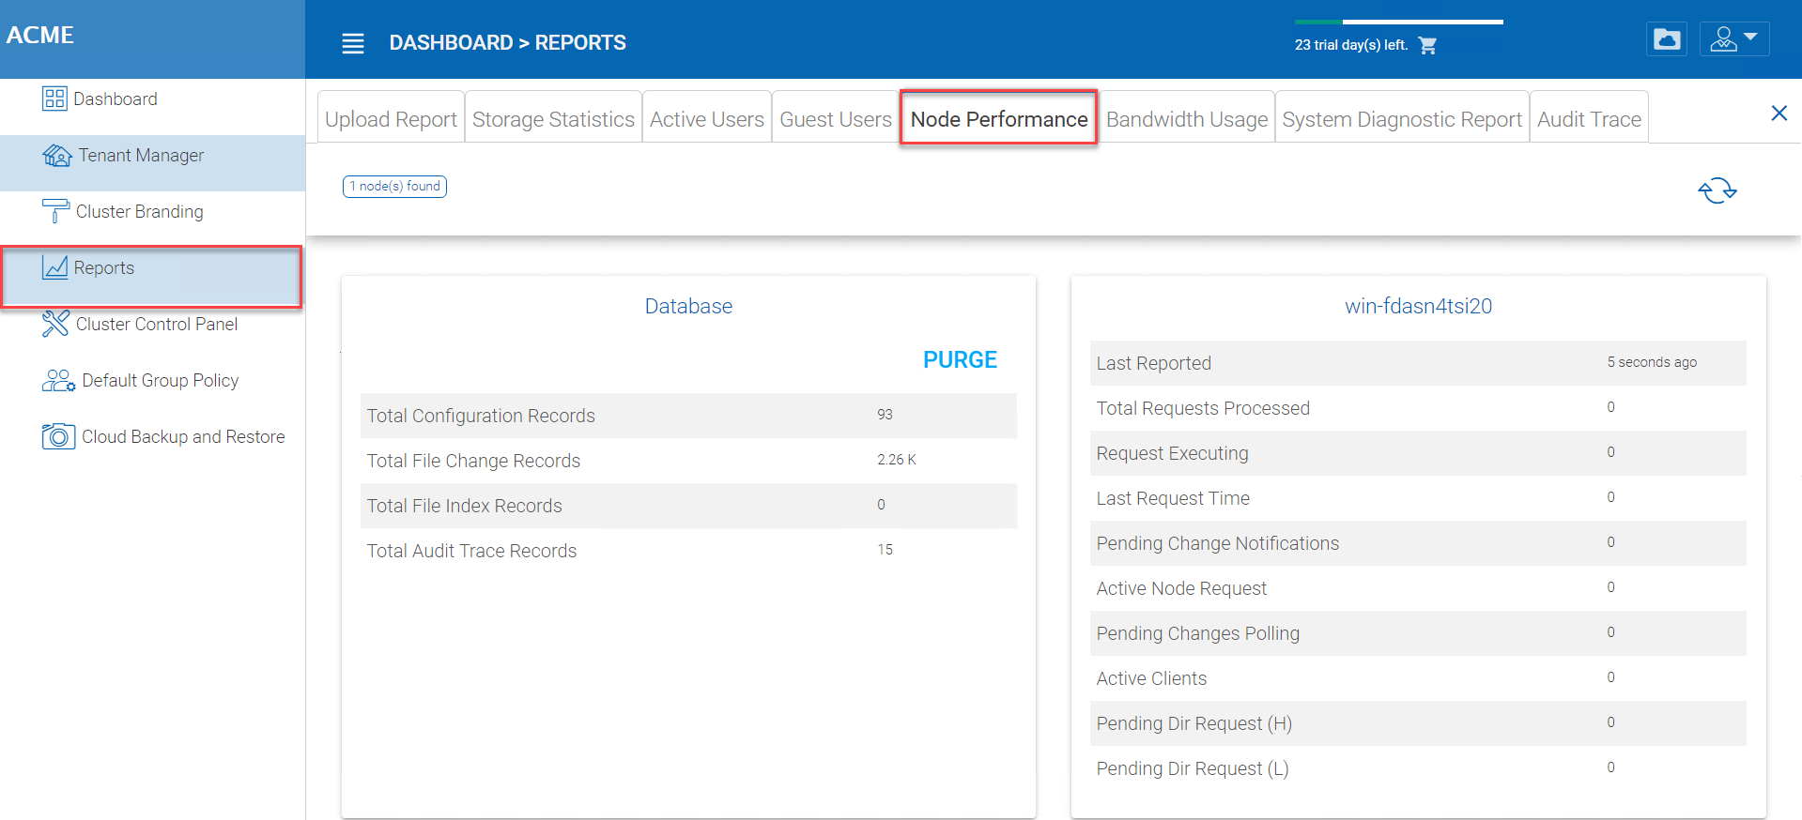Click the hamburger menu icon
Screen dimensions: 1802x820
click(352, 43)
